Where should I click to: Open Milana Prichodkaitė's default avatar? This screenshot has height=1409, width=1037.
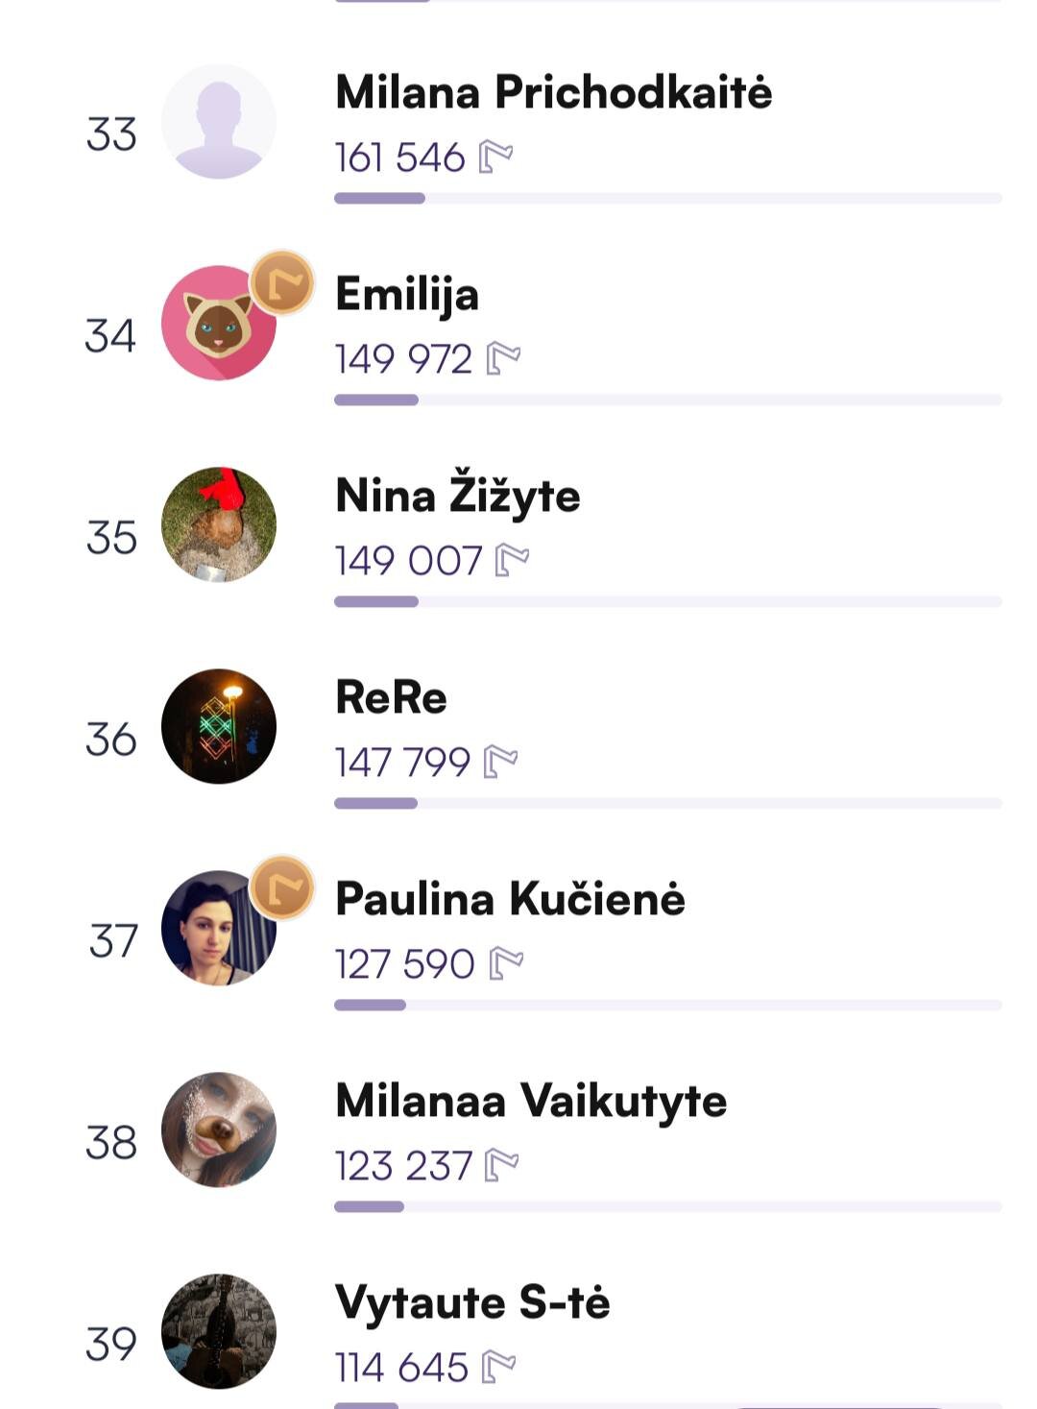219,122
